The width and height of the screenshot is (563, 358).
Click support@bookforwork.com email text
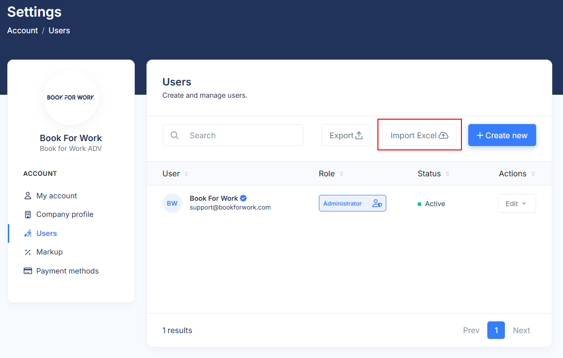click(x=230, y=208)
